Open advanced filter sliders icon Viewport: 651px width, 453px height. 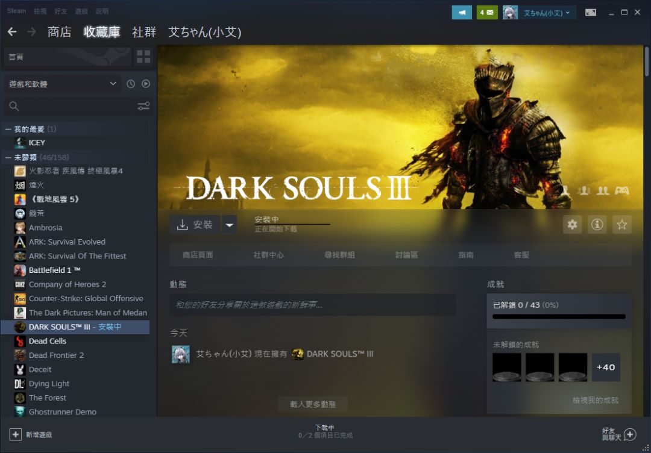143,106
